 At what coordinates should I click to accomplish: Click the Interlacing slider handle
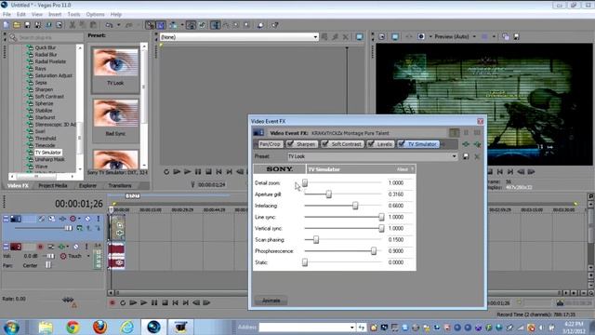[355, 206]
